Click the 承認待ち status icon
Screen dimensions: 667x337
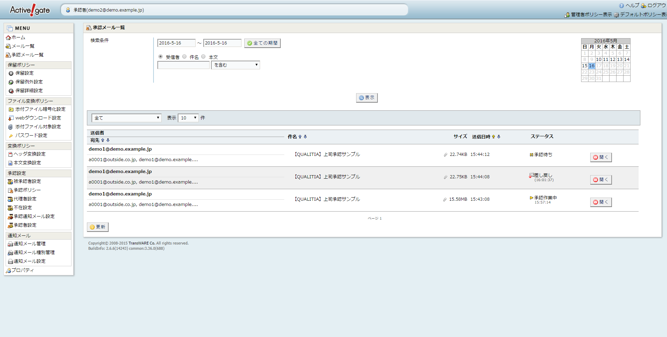coord(531,155)
